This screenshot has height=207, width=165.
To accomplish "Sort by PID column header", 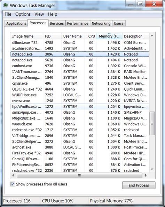I will point(52,36).
